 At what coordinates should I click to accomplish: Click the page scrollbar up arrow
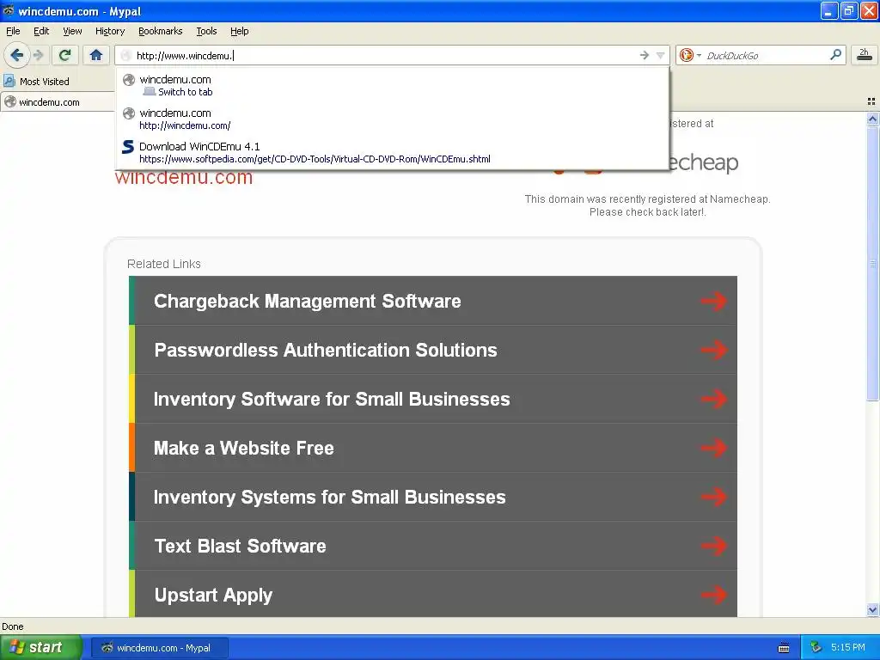click(872, 119)
